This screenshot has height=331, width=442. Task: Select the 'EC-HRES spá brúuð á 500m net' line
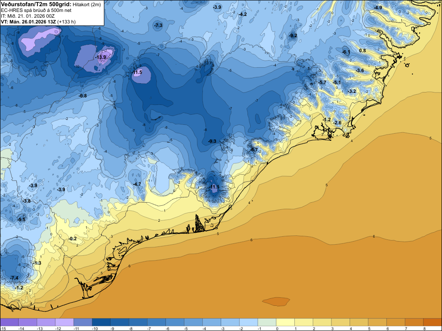36,11
